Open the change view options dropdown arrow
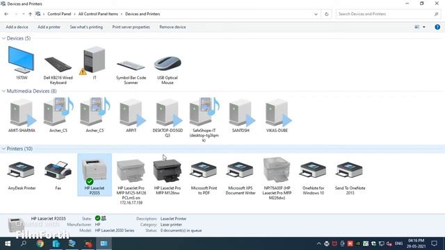This screenshot has height=250, width=445. pos(424,27)
